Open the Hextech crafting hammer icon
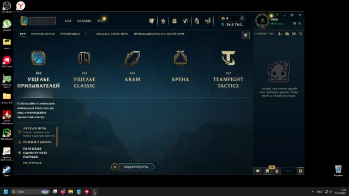The width and height of the screenshot is (349, 196). [185, 21]
